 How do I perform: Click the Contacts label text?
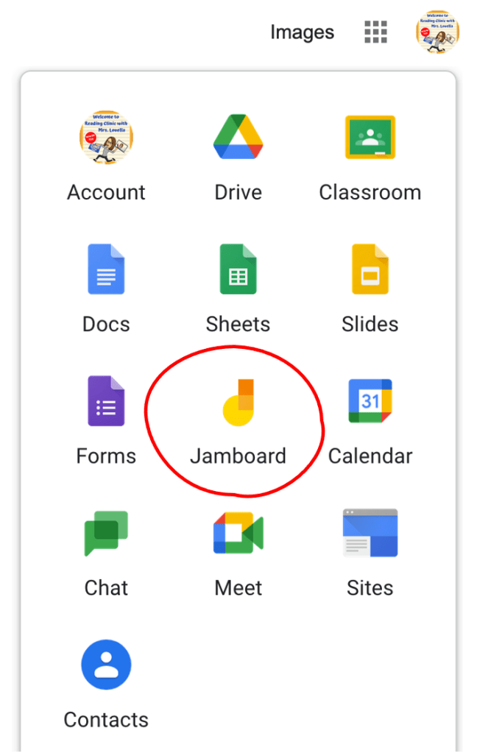tap(106, 720)
